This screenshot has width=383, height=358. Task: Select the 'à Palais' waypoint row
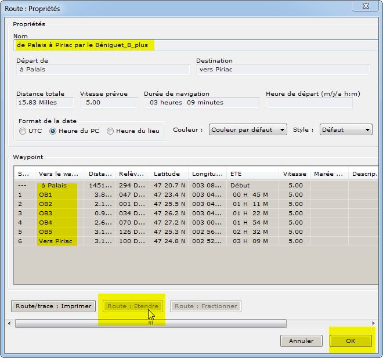click(196, 185)
